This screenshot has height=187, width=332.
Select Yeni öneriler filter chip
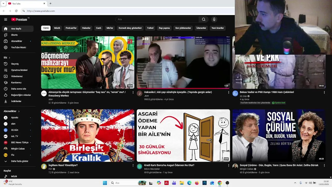point(218,28)
